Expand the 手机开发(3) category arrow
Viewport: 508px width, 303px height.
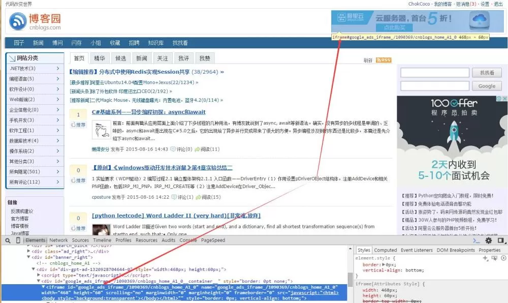click(58, 120)
